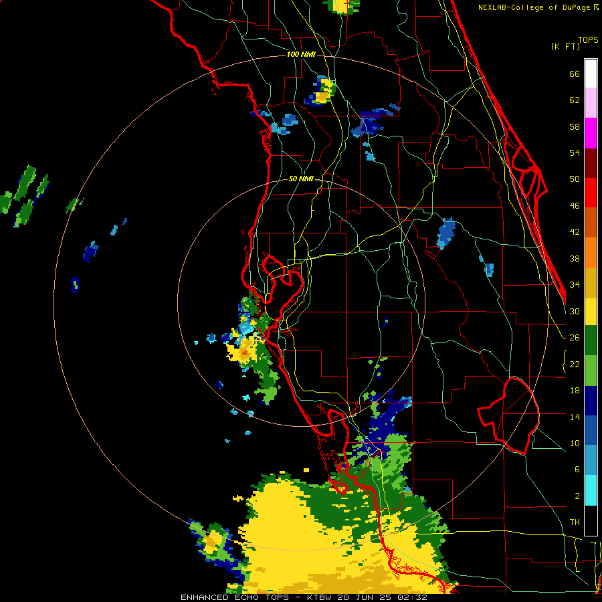Click the legend value '62'
This screenshot has width=602, height=602.
coord(575,100)
